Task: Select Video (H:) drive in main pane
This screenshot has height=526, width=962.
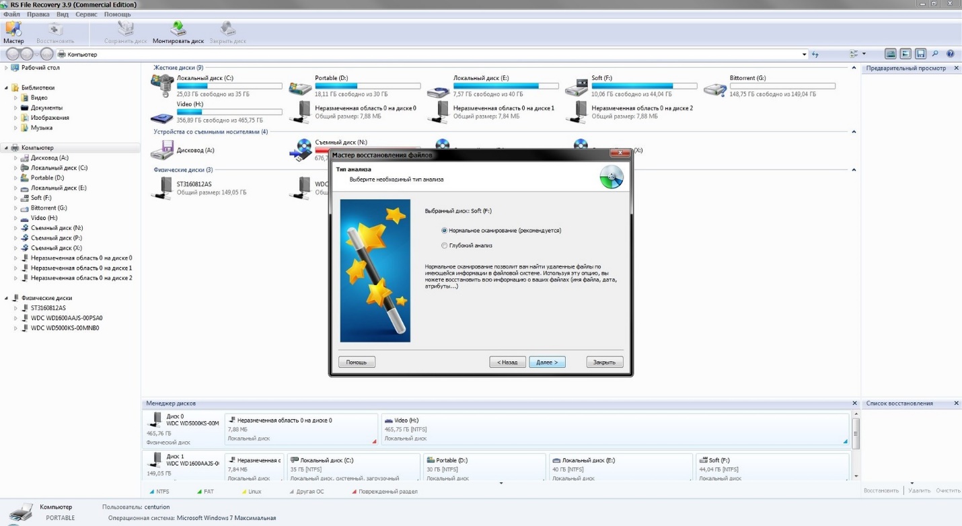Action: pyautogui.click(x=217, y=112)
